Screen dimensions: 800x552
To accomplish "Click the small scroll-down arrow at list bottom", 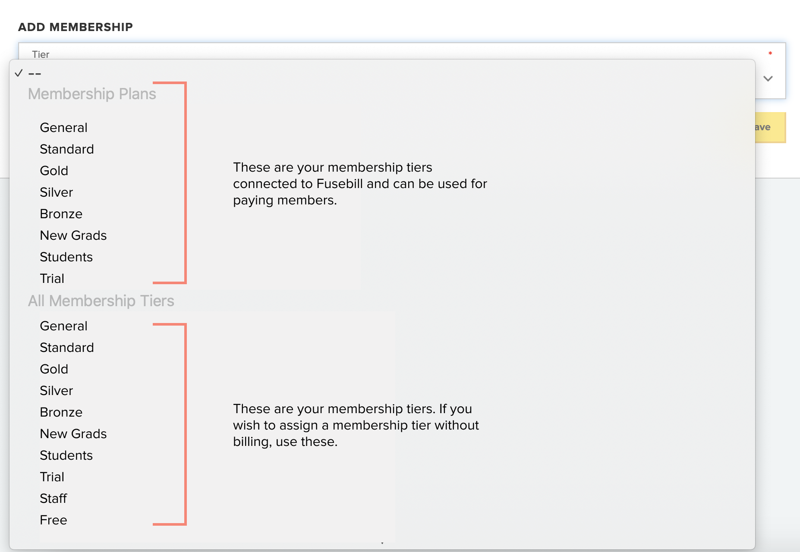I will coord(382,543).
